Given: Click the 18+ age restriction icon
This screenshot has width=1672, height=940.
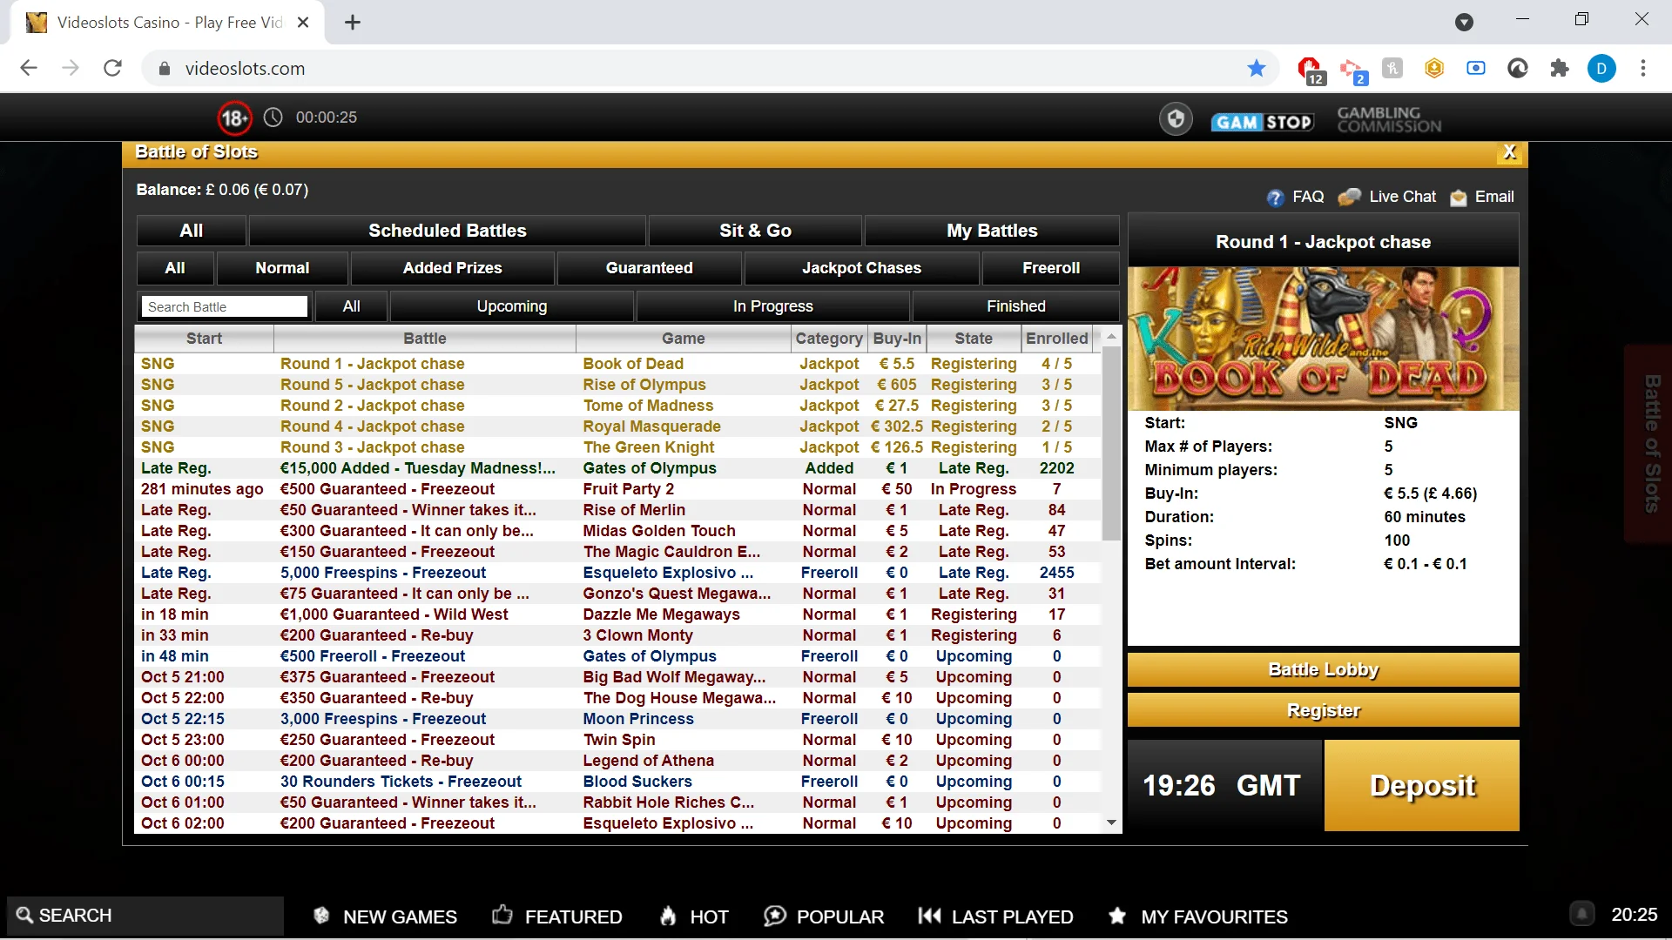Looking at the screenshot, I should (x=234, y=117).
